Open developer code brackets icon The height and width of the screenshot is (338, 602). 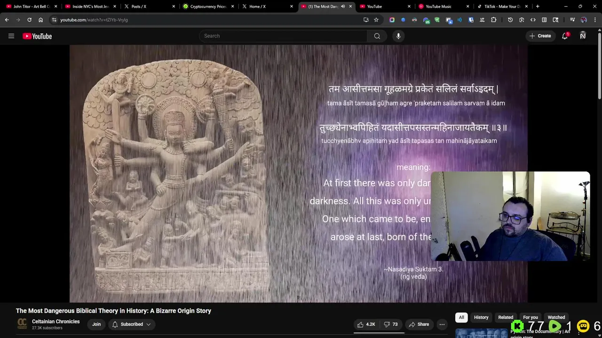pyautogui.click(x=533, y=20)
